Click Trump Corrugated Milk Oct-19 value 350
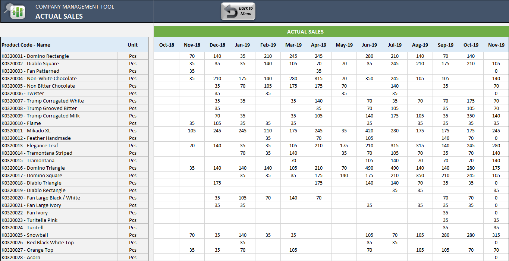Screen dimensions: 509x261 471,116
